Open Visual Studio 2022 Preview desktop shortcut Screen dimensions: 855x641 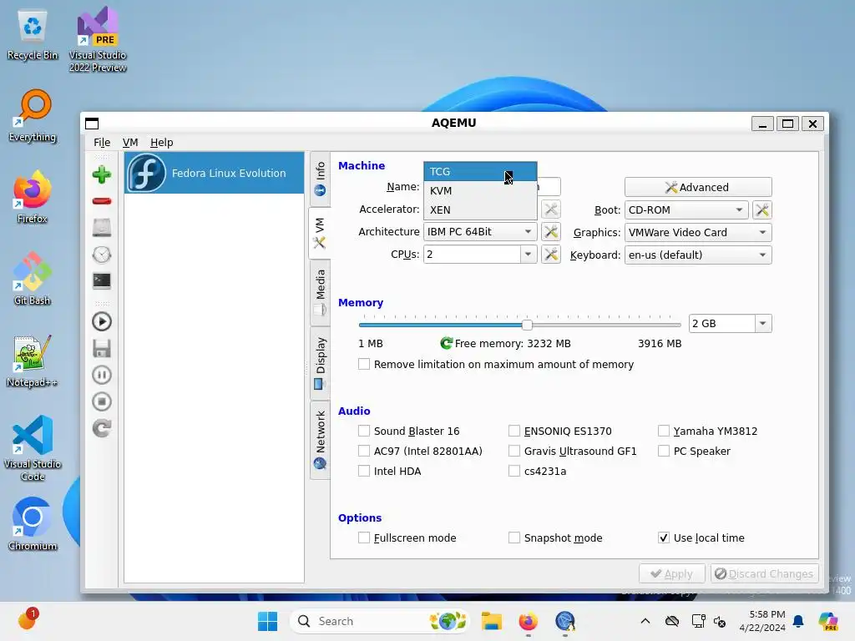(98, 40)
